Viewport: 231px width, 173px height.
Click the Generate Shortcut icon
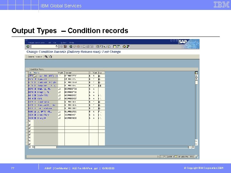[x=118, y=46]
